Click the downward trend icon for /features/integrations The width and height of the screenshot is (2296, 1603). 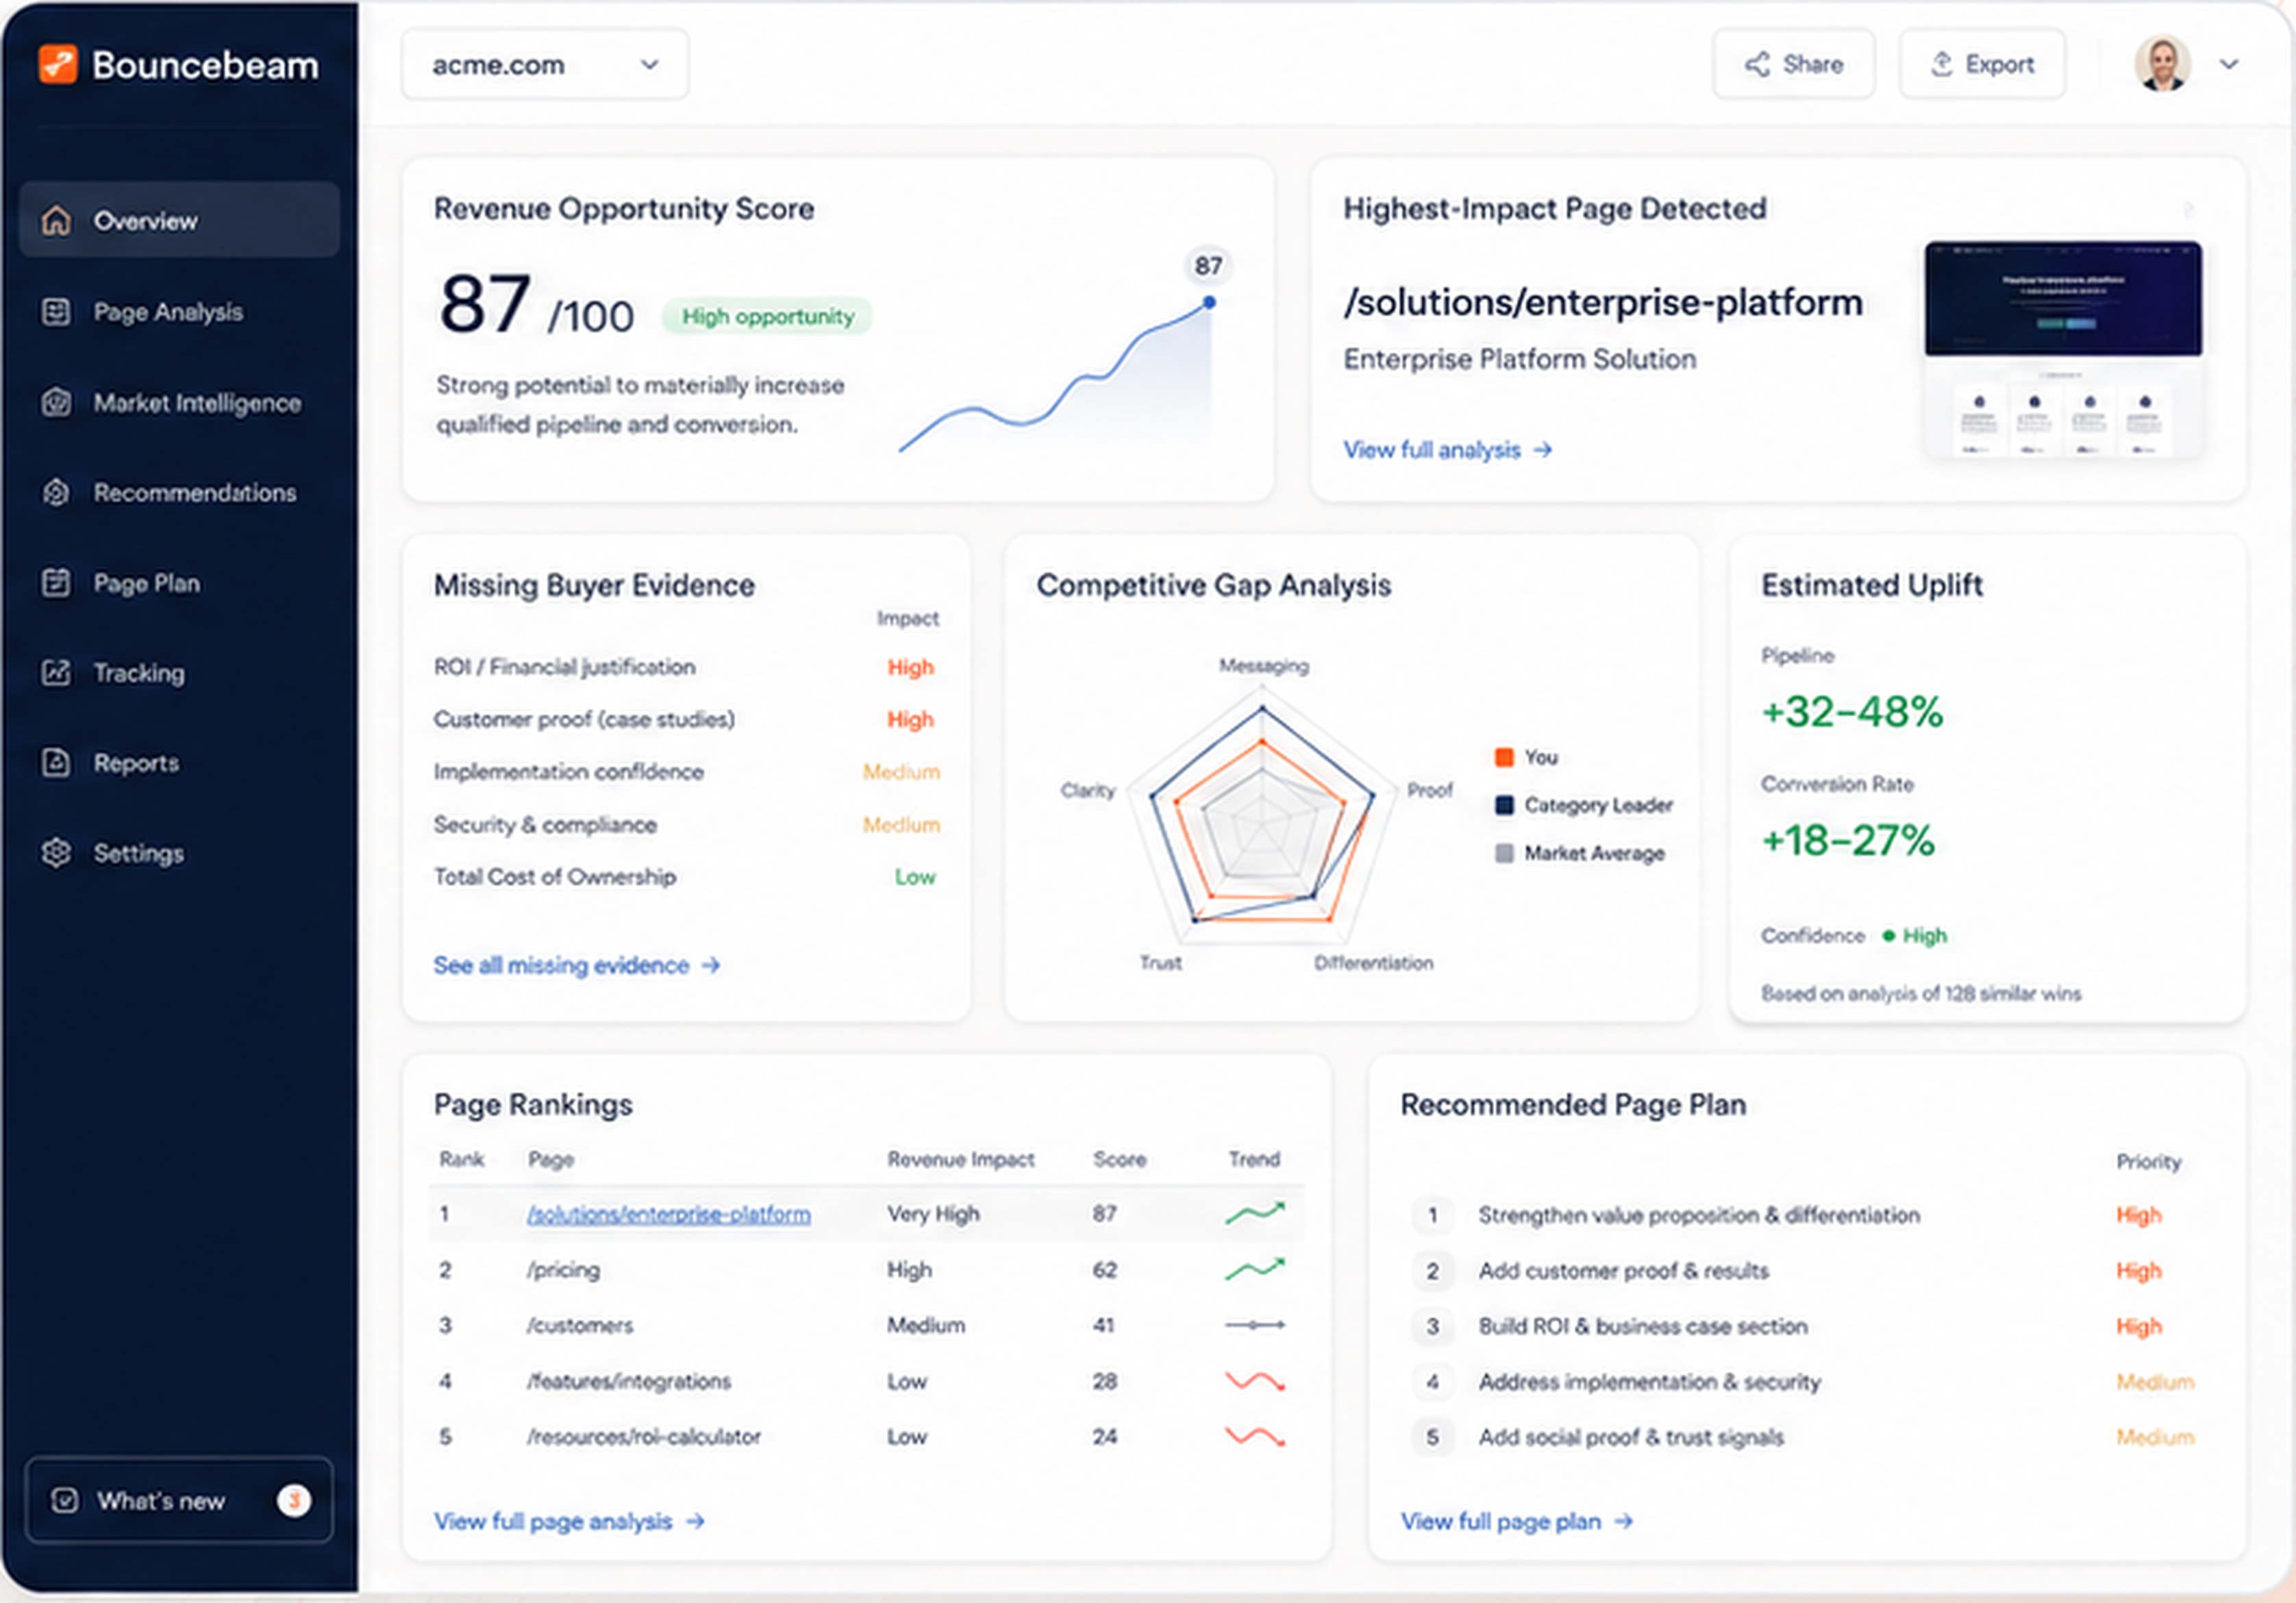click(1255, 1381)
